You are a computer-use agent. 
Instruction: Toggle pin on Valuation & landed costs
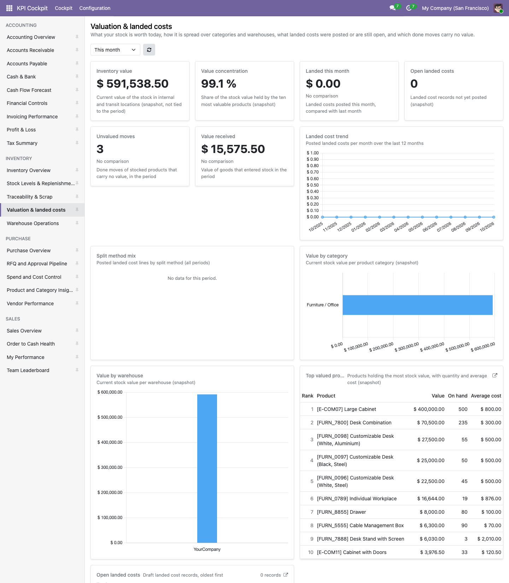click(x=77, y=210)
